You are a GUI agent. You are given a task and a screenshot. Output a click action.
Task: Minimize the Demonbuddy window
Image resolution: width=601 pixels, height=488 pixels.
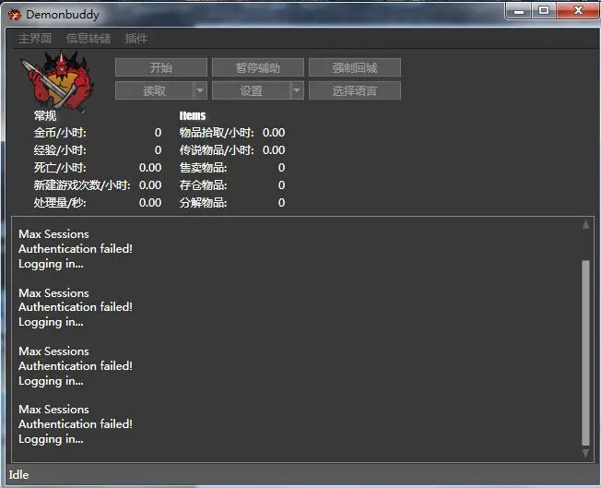point(519,10)
